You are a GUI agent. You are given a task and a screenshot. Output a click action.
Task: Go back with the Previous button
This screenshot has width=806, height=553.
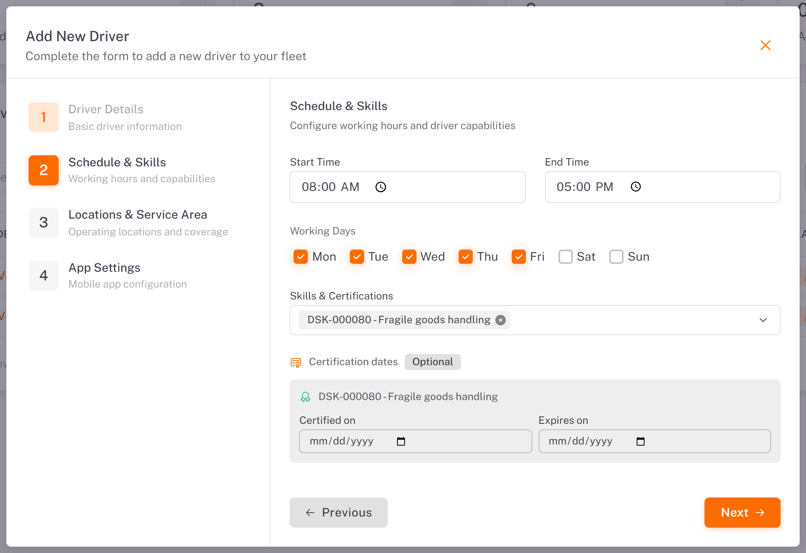[338, 513]
